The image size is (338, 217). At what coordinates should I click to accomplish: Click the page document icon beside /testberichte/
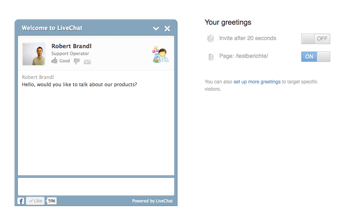[211, 57]
